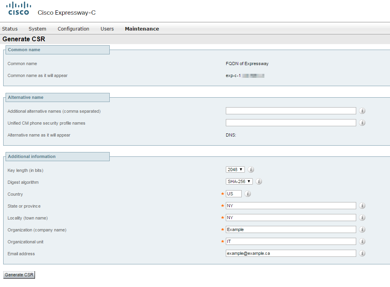
Task: Click the 'Alternative name as it will appear' label
Action: [39, 135]
